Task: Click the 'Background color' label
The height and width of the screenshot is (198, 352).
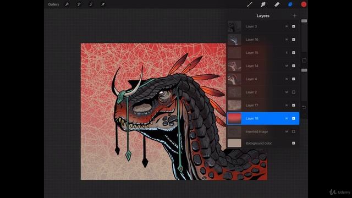Action: pyautogui.click(x=258, y=143)
